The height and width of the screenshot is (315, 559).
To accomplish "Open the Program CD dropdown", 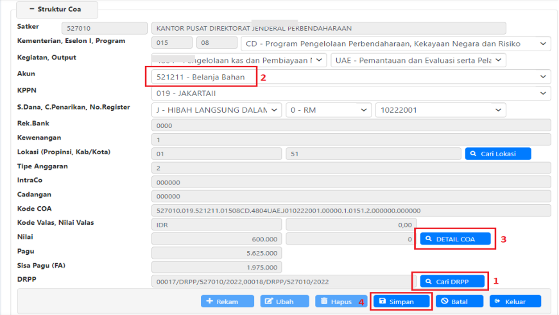I will pos(395,44).
